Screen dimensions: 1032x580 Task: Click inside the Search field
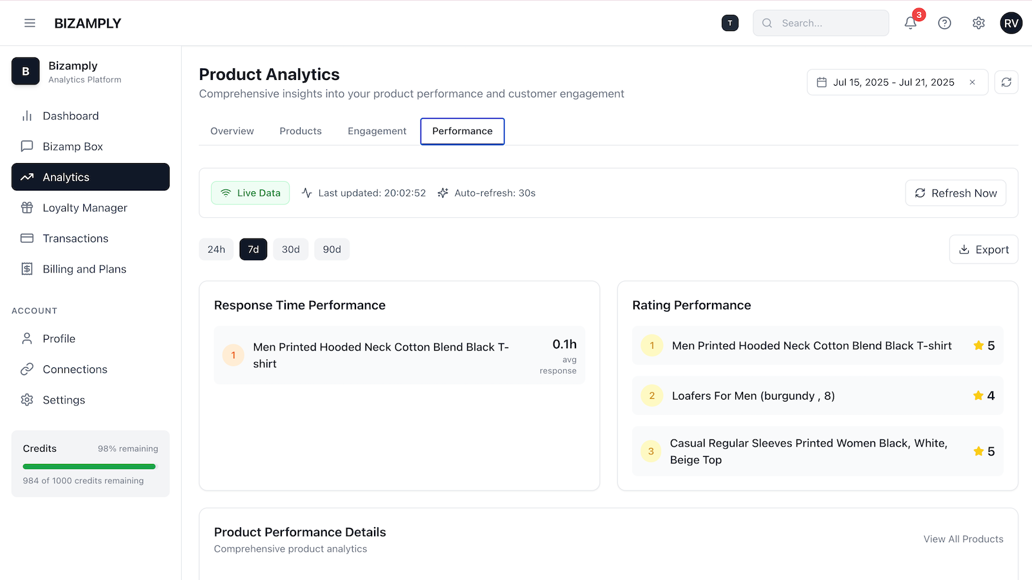pyautogui.click(x=821, y=23)
